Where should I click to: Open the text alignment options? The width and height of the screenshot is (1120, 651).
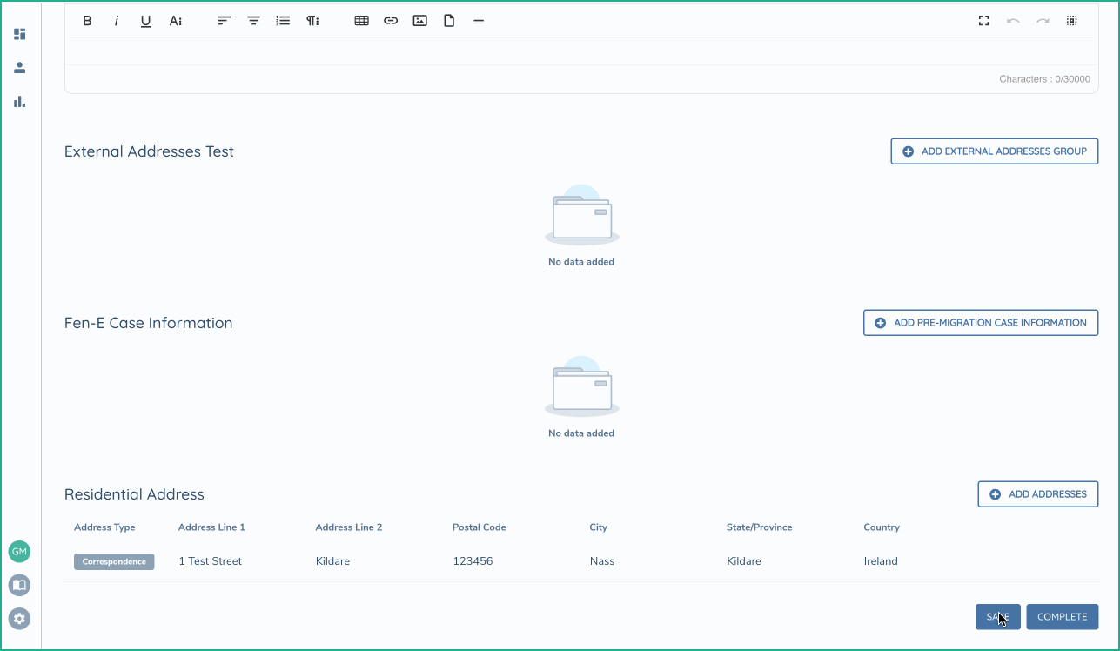click(225, 21)
